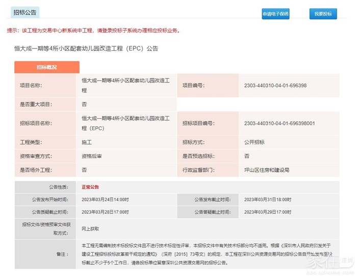Select project number 2303-440310-04-01-696398
357x276 pixels.
pyautogui.click(x=275, y=86)
